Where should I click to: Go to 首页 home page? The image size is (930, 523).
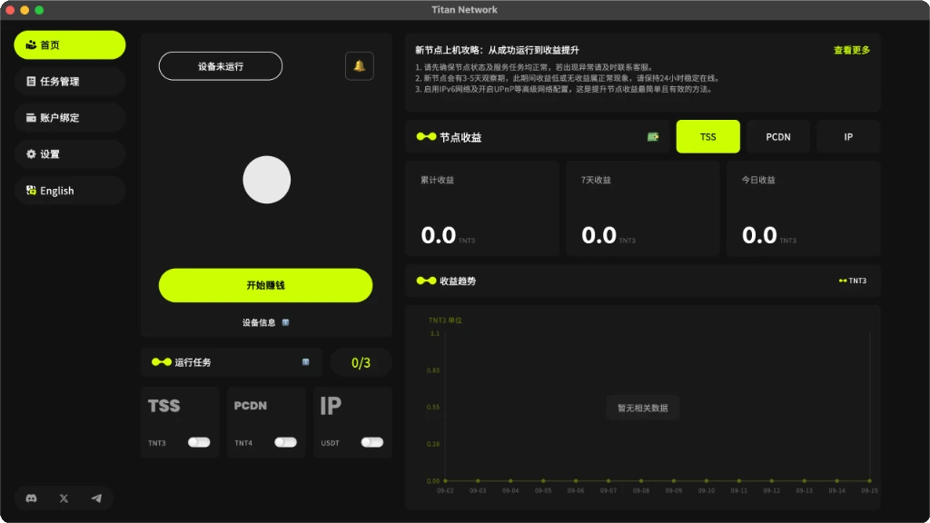click(x=69, y=45)
